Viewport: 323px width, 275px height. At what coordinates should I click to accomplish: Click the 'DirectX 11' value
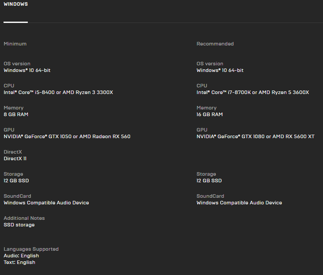pos(15,158)
